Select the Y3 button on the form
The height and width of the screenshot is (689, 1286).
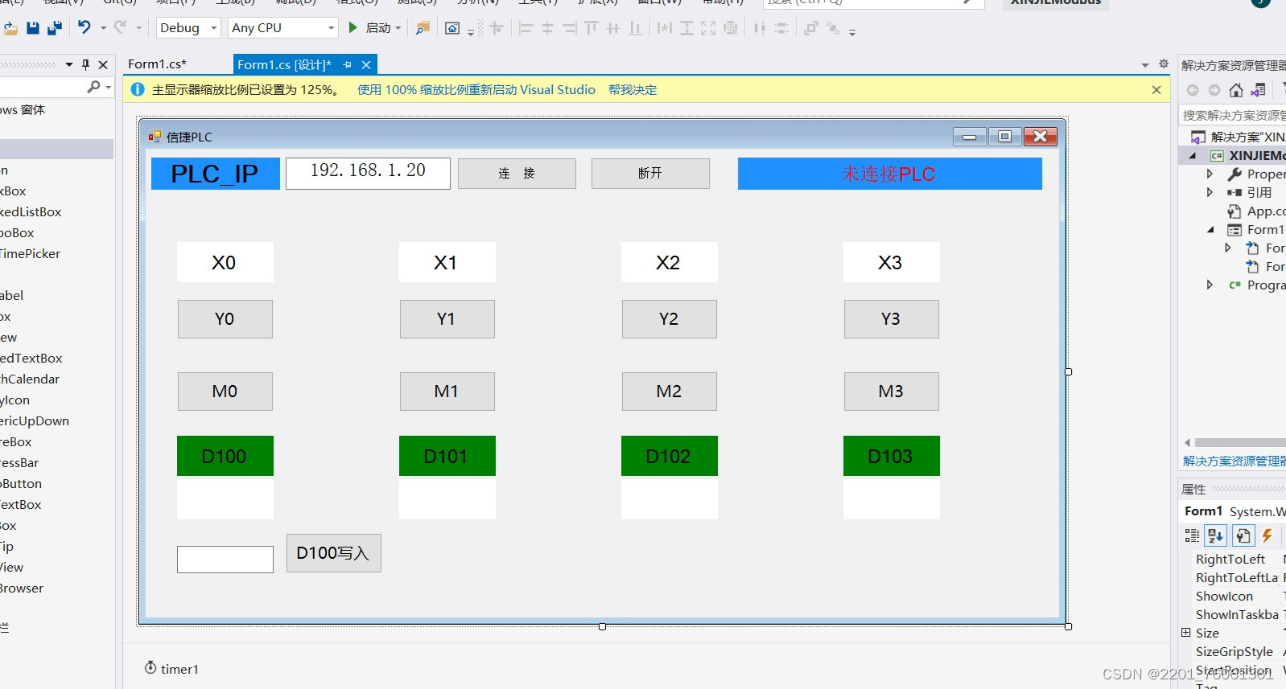[x=891, y=319]
